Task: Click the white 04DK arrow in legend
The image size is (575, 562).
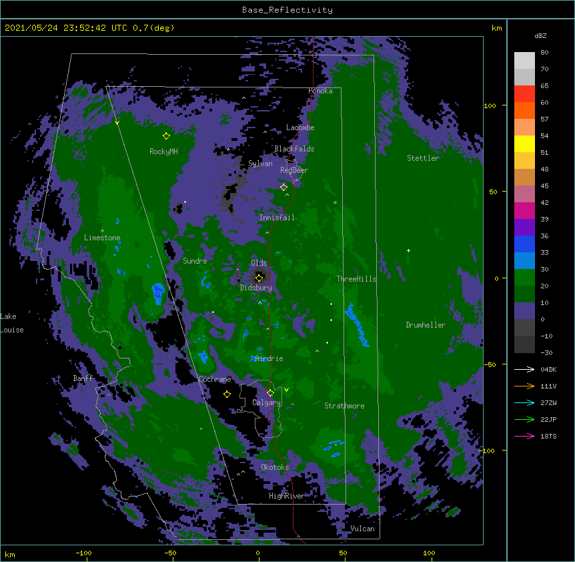Action: (524, 369)
